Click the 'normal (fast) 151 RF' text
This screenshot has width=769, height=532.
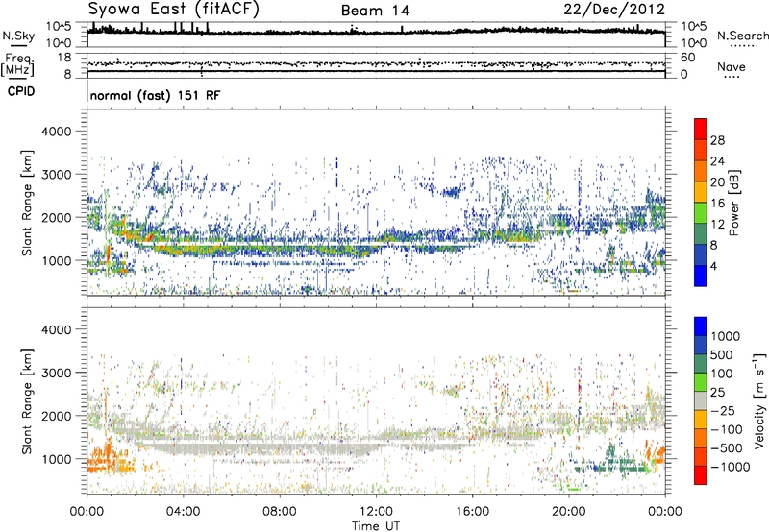pos(156,95)
